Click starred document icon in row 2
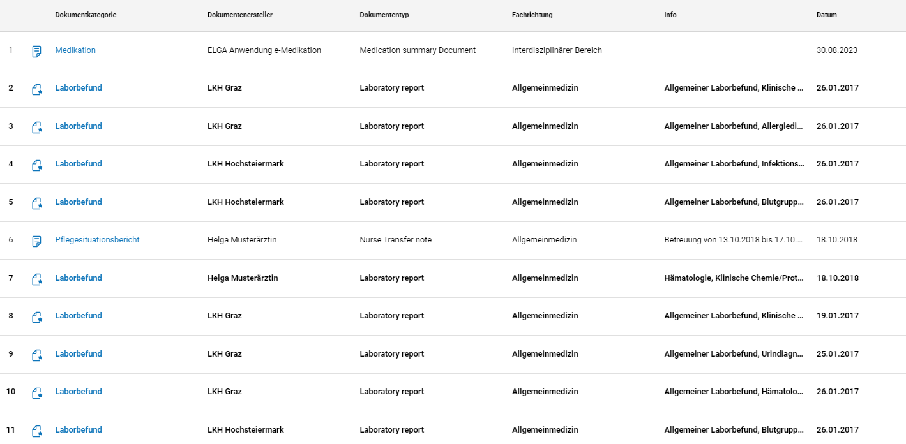Viewport: 906px width, 444px height. click(x=37, y=89)
